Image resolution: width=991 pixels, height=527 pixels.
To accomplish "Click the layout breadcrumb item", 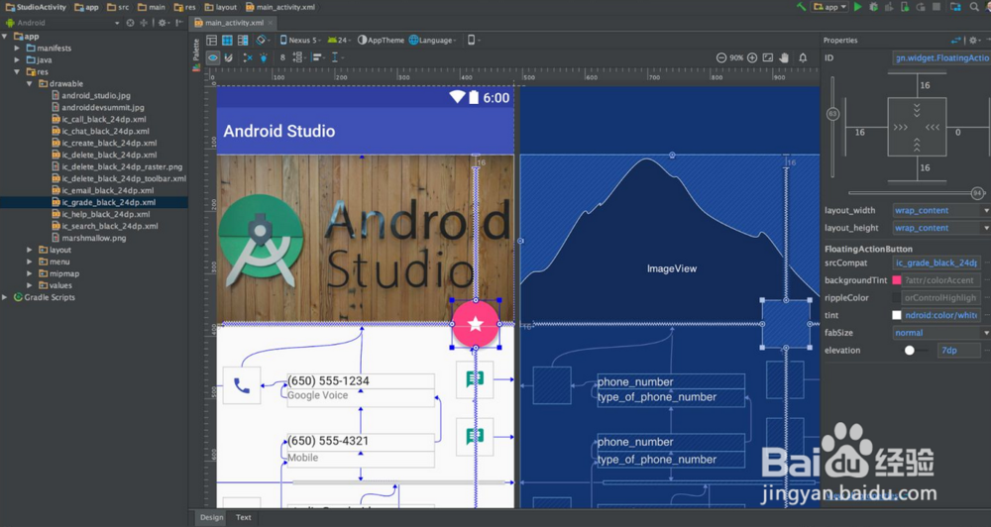I will pos(221,7).
